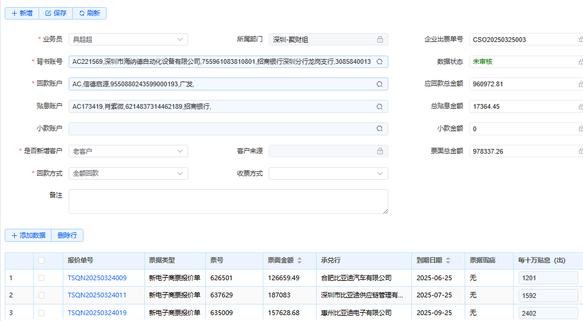Click lock icon in 企业出票单号 field
This screenshot has height=321, width=583.
point(581,40)
